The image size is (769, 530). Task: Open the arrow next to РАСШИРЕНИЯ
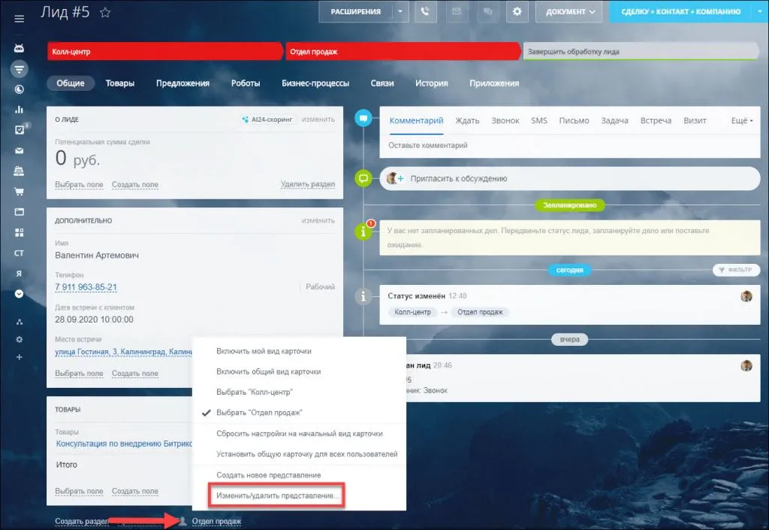tap(403, 12)
